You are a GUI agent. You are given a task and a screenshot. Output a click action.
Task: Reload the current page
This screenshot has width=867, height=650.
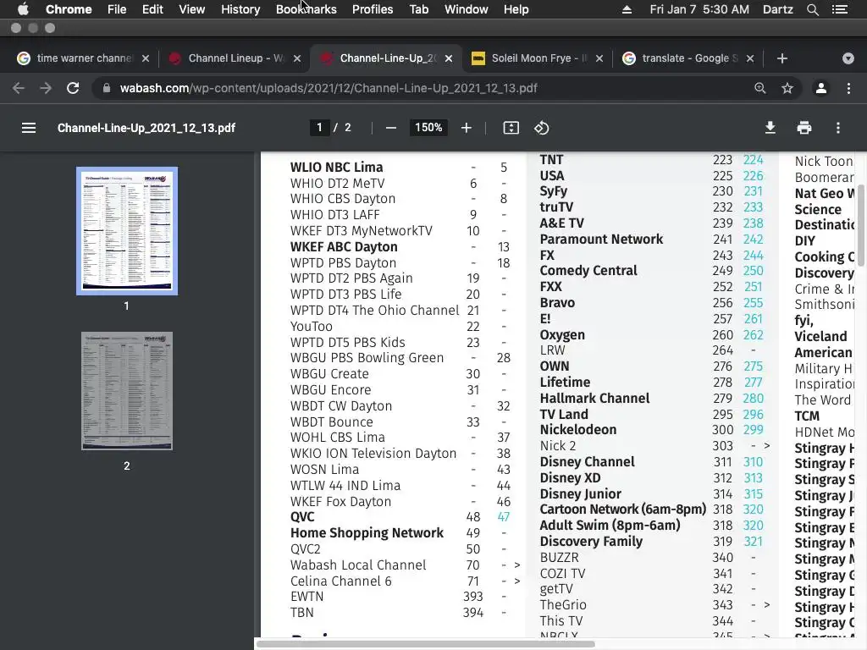(x=73, y=88)
